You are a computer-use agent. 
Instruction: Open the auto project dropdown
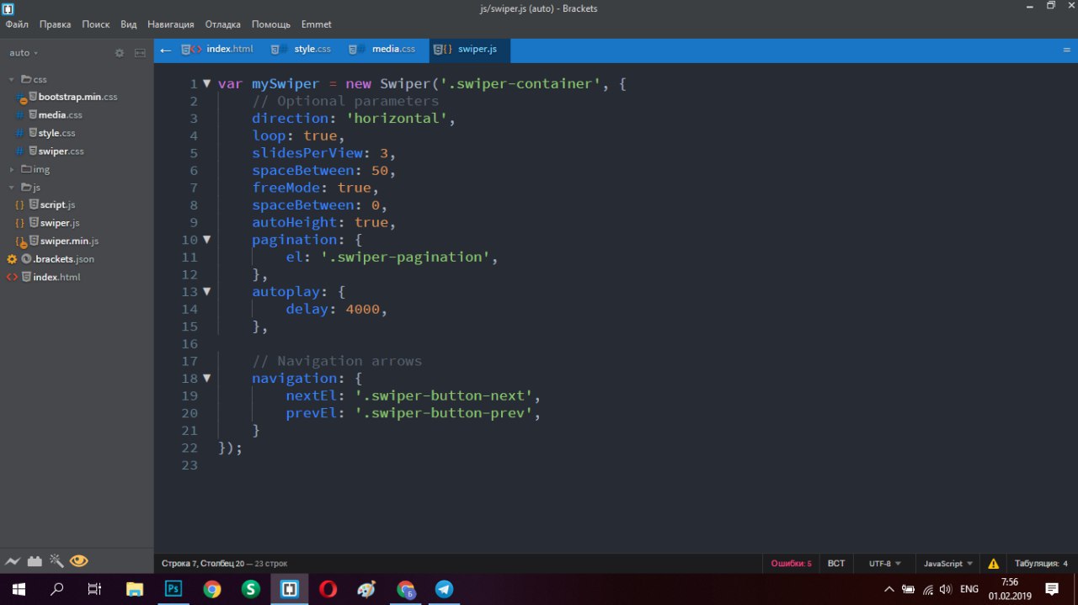[x=23, y=53]
